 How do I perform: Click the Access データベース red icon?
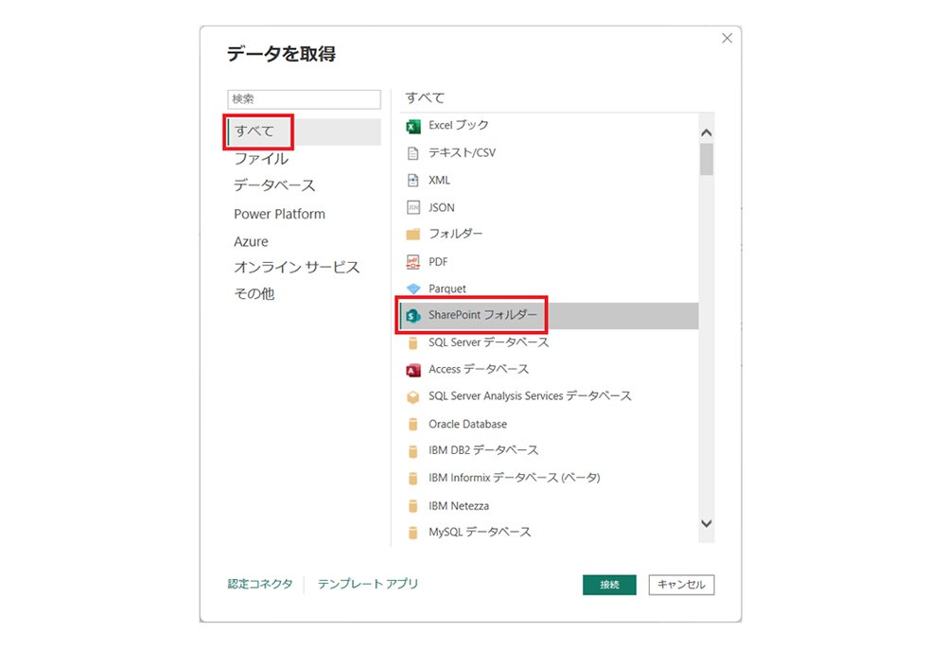pyautogui.click(x=413, y=370)
